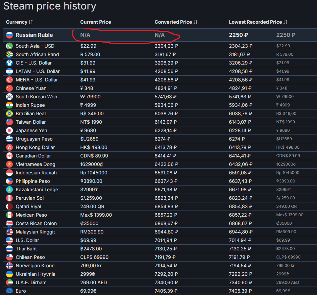Select the Norwegian Krone price 799,00 kr
The height and width of the screenshot is (295, 317).
[91, 266]
